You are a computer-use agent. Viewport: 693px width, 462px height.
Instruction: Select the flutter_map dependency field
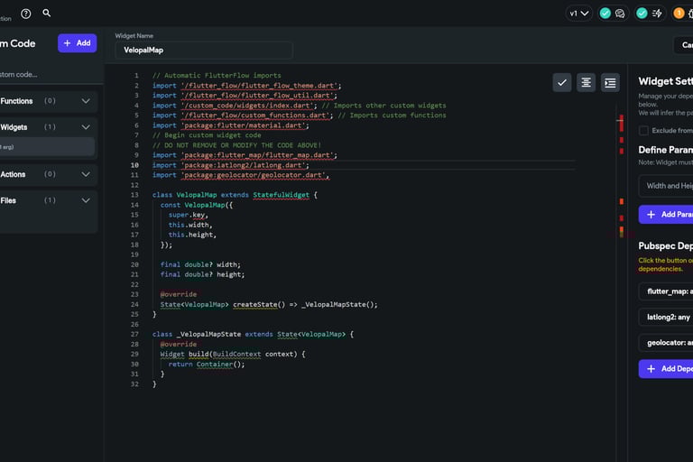click(x=666, y=291)
